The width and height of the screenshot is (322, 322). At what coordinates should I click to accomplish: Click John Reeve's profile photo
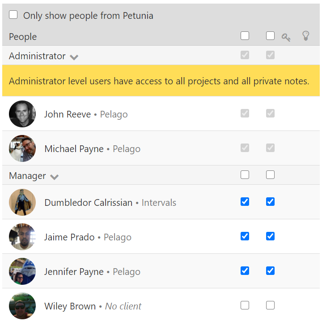tap(22, 114)
